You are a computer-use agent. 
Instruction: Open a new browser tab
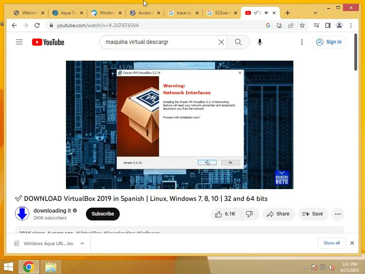[x=288, y=13]
